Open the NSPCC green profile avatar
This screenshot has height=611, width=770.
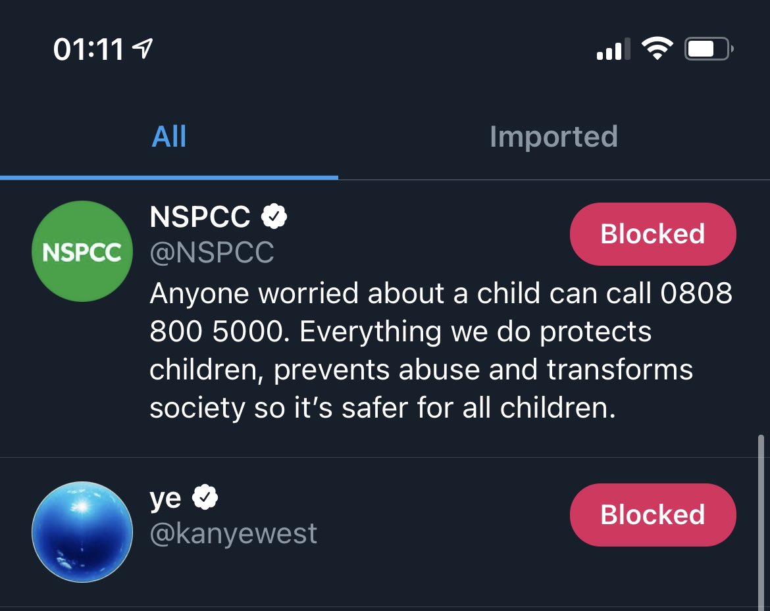pos(82,251)
